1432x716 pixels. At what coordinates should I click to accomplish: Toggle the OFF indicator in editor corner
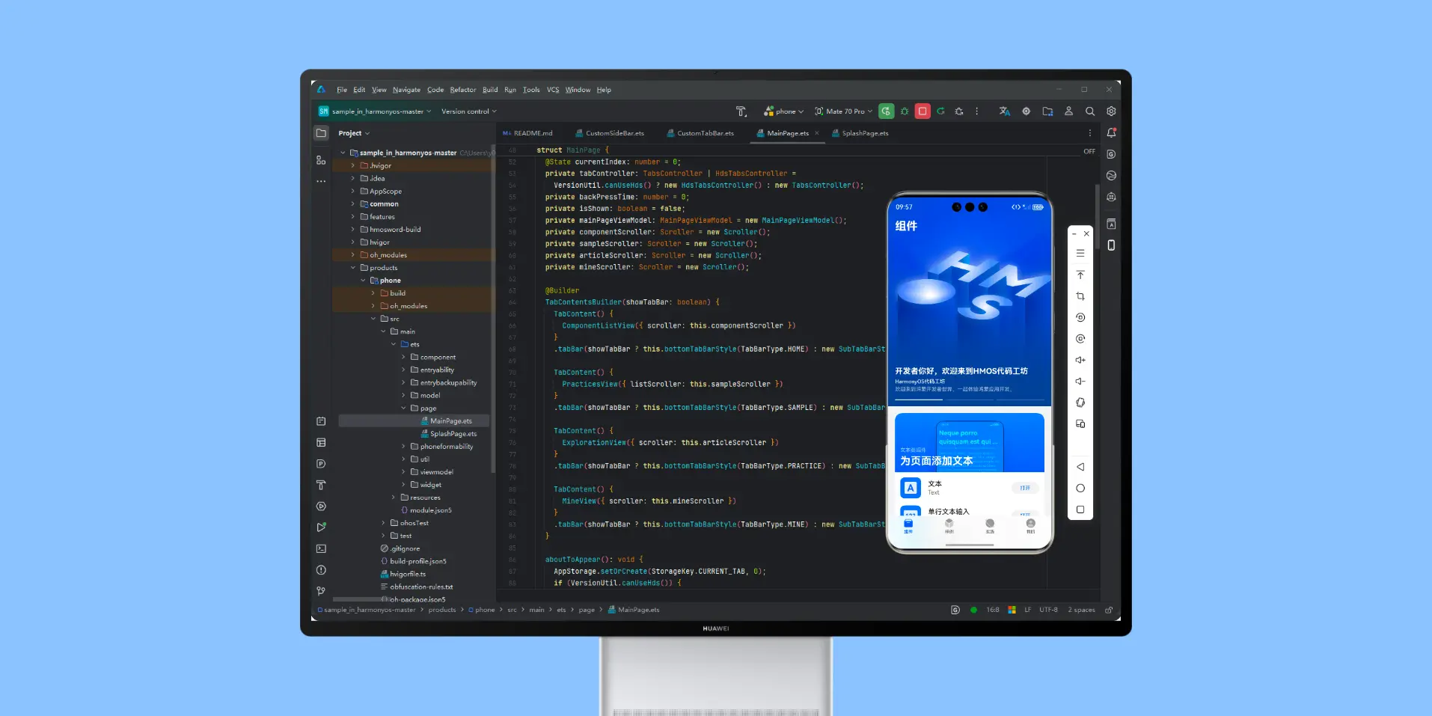[x=1089, y=151]
